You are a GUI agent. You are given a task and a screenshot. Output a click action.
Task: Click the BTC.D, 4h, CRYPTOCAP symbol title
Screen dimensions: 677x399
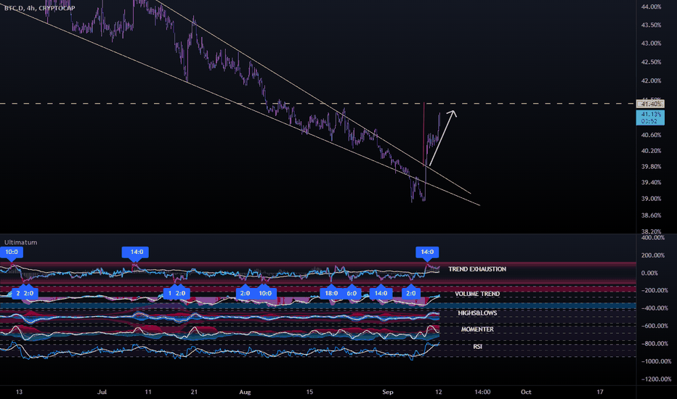tap(40, 8)
